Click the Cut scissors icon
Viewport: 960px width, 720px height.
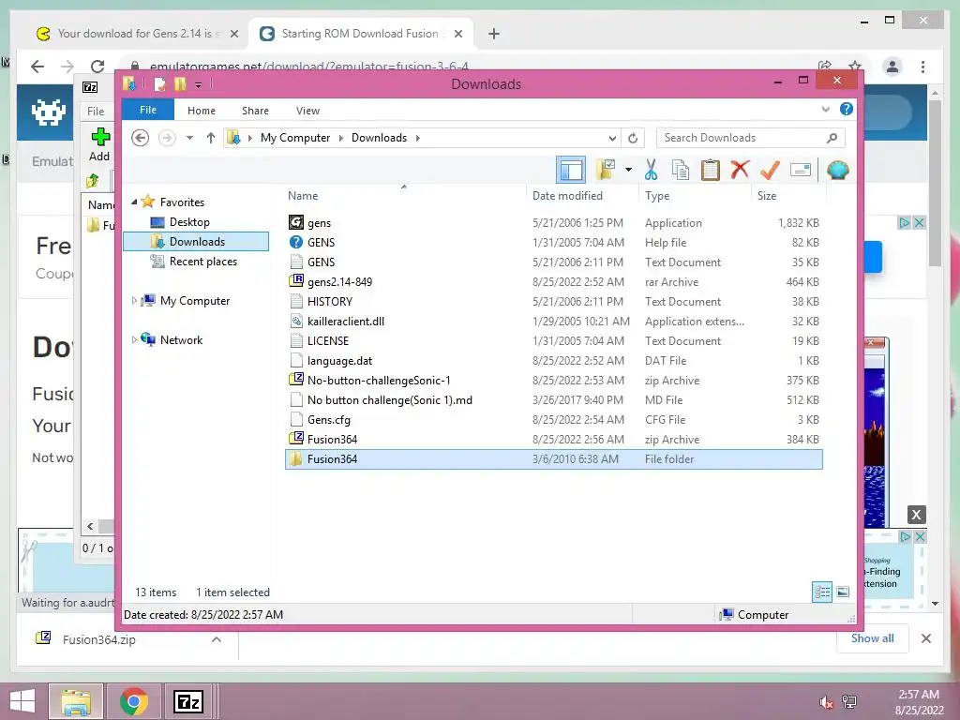[651, 170]
